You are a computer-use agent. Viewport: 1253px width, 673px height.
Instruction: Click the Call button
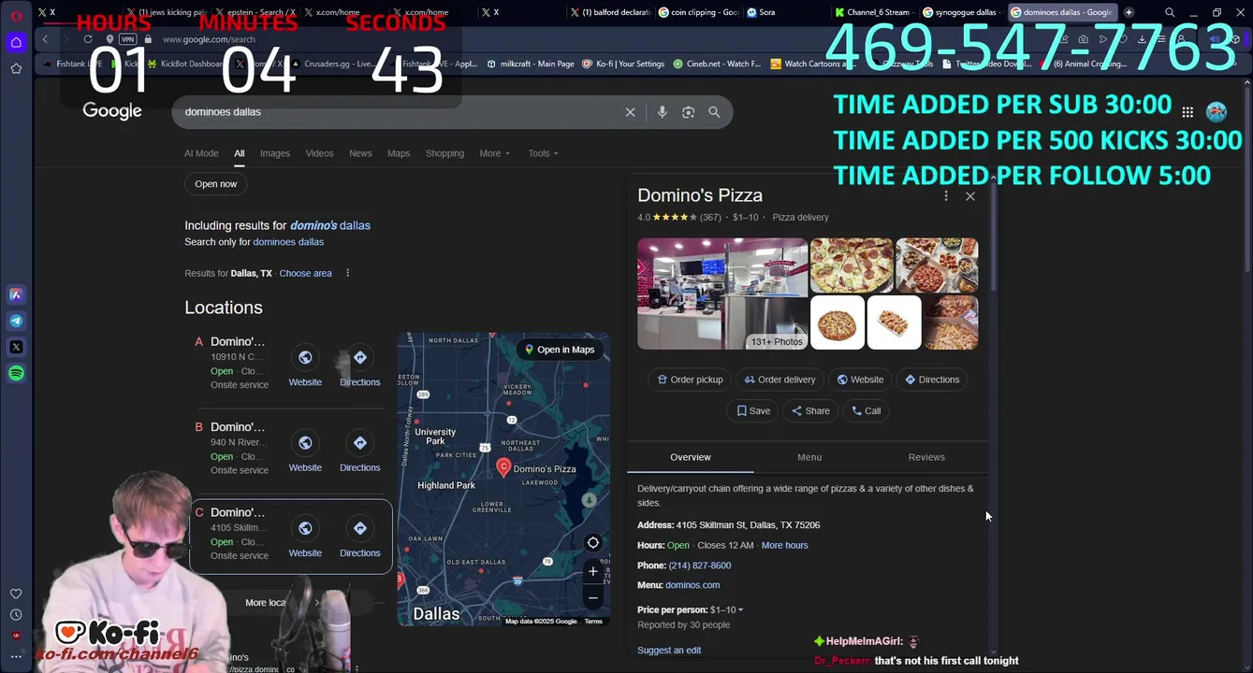point(866,411)
